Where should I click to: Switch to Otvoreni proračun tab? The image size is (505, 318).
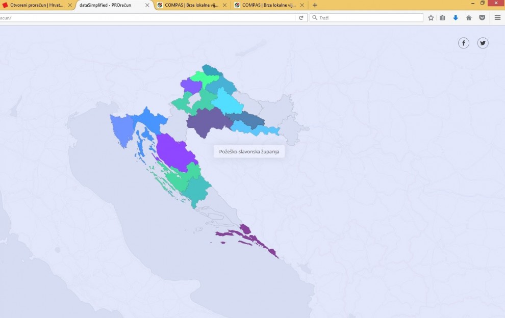coord(36,5)
